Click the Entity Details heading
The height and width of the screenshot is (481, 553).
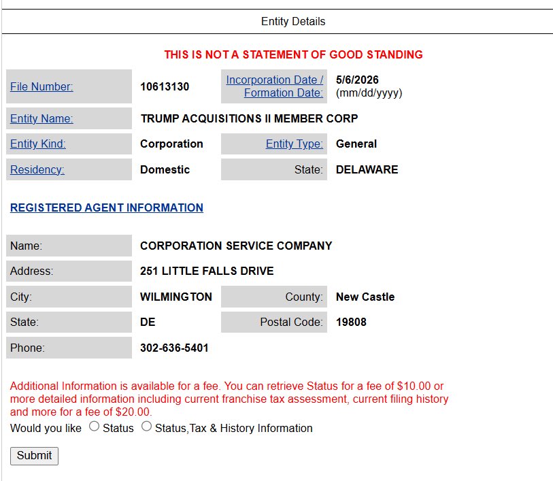[x=293, y=22]
